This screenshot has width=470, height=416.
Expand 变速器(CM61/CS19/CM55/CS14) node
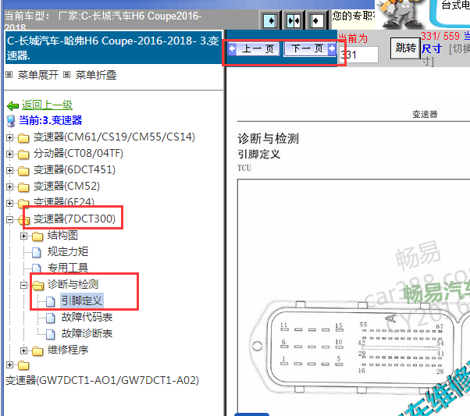pyautogui.click(x=9, y=137)
